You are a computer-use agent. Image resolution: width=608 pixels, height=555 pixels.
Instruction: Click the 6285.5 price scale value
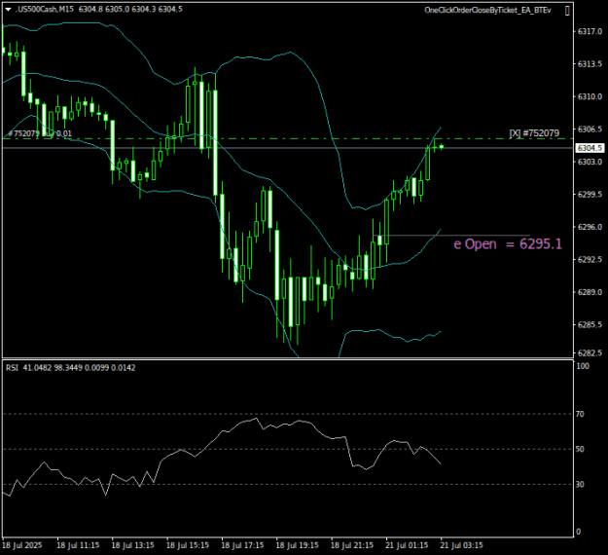(590, 324)
